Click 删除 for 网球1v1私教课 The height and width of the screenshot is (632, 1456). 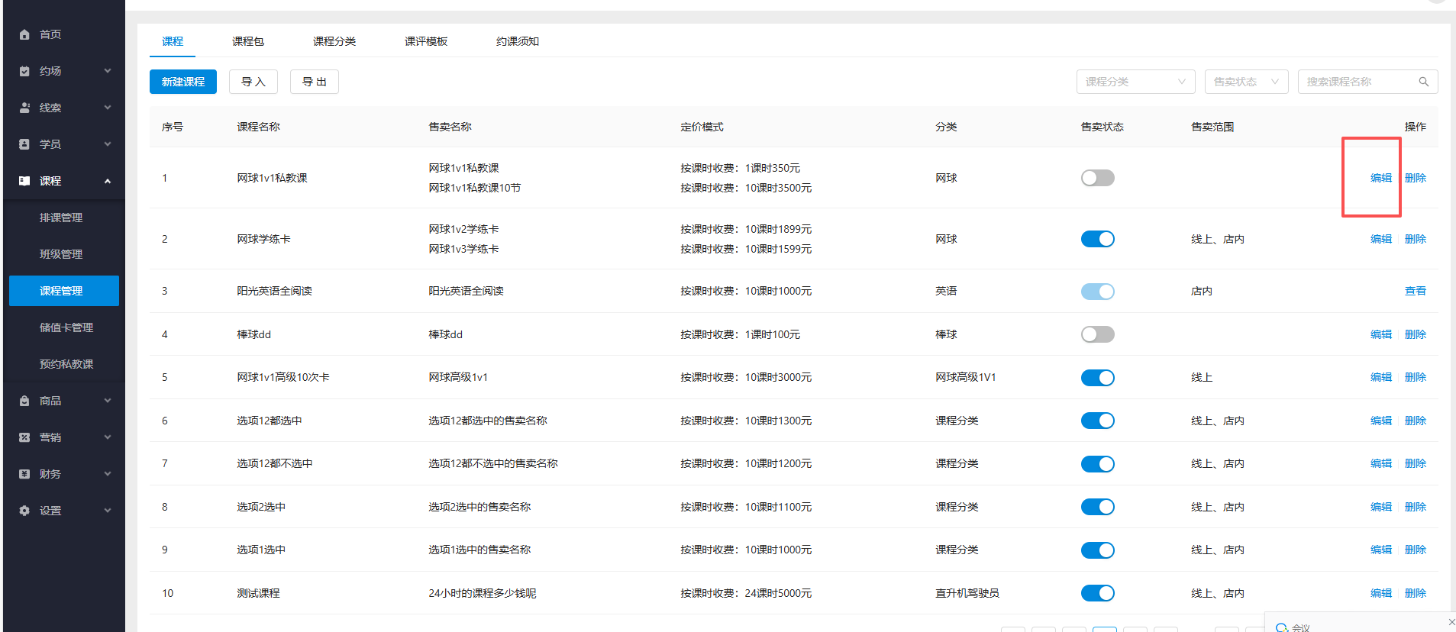coord(1416,178)
